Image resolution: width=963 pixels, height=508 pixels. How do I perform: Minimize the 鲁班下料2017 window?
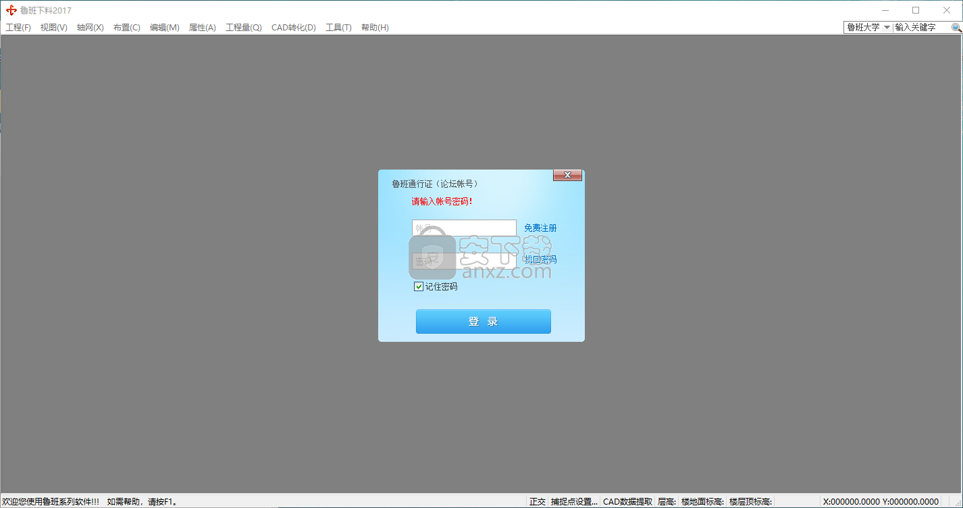tap(885, 10)
